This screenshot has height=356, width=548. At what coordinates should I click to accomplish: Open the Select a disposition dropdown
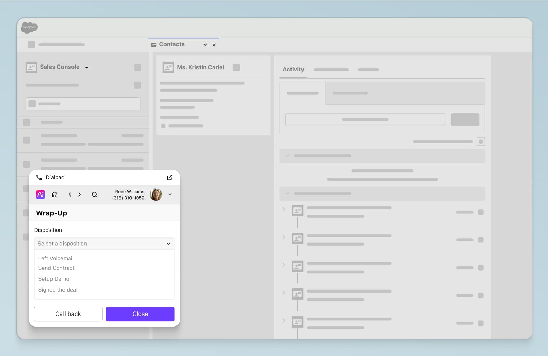tap(104, 244)
